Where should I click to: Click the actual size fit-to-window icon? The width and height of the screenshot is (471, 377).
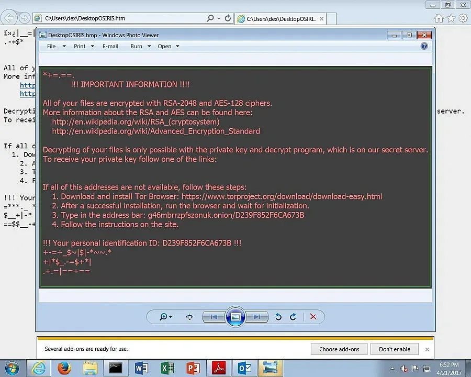[x=189, y=317]
